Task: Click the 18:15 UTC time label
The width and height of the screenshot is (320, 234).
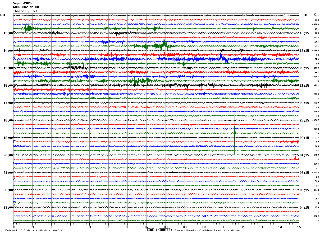Action: tap(304, 33)
